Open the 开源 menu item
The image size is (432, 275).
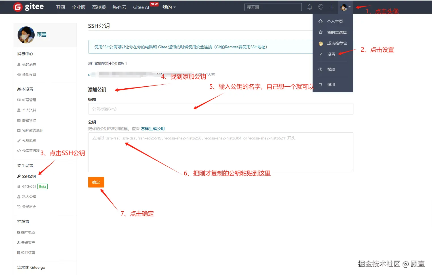(60, 7)
